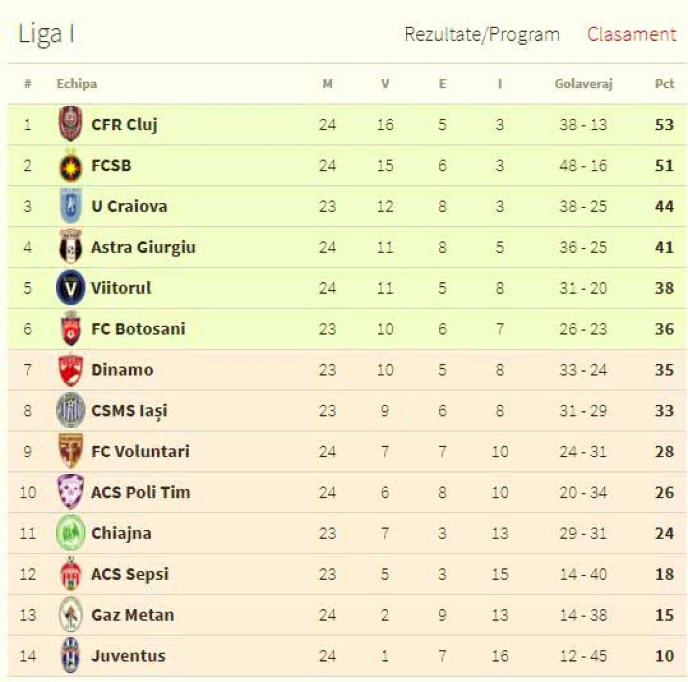688x682 pixels.
Task: Click the Golaveraj column header
Action: click(583, 84)
